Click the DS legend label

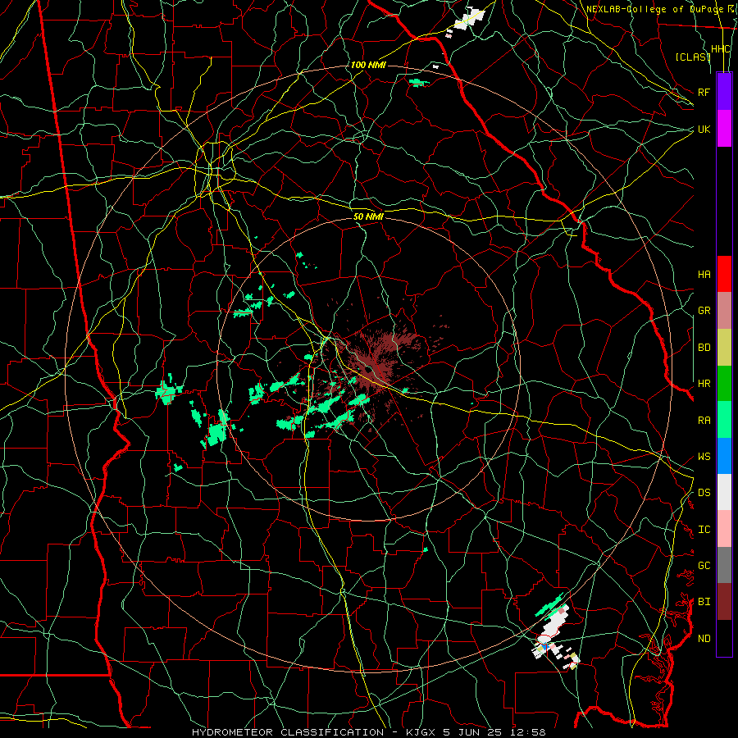pyautogui.click(x=704, y=493)
